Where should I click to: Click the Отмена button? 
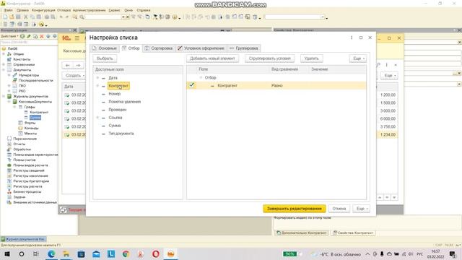click(x=339, y=209)
